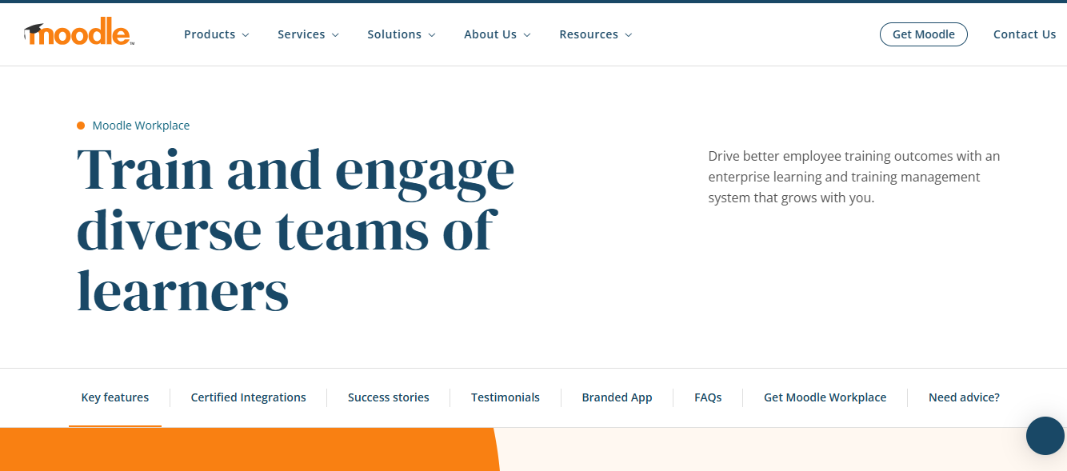Open the chat widget bubble

coord(1045,436)
